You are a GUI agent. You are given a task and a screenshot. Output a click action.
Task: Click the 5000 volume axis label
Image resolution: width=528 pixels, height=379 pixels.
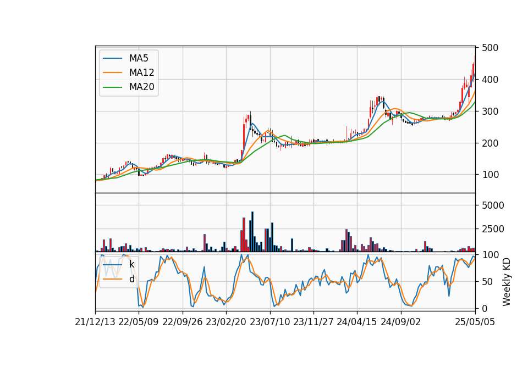pos(493,205)
